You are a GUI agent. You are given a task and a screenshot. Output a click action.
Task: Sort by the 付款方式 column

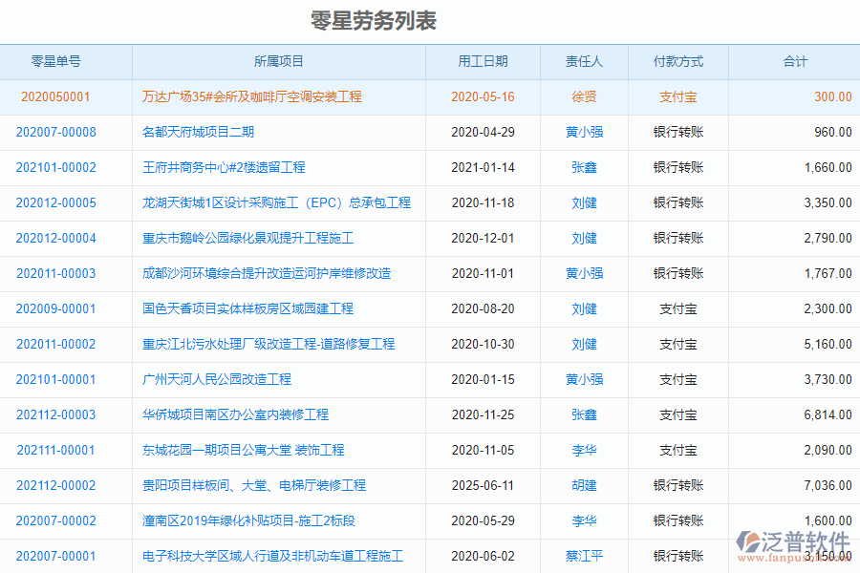[678, 61]
